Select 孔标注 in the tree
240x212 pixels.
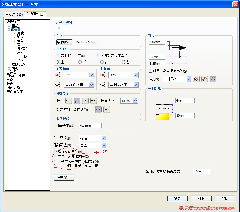(22, 49)
